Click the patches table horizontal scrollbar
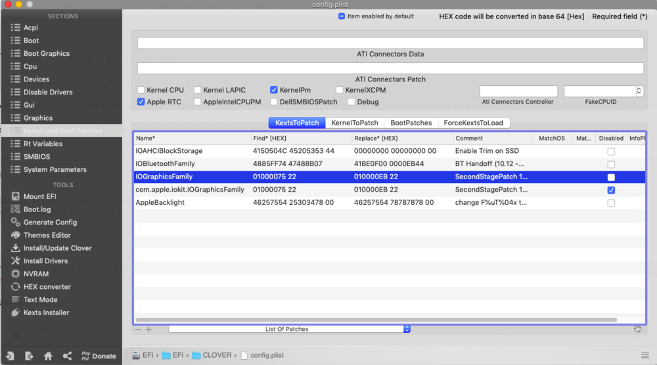This screenshot has width=657, height=365. tap(376, 320)
